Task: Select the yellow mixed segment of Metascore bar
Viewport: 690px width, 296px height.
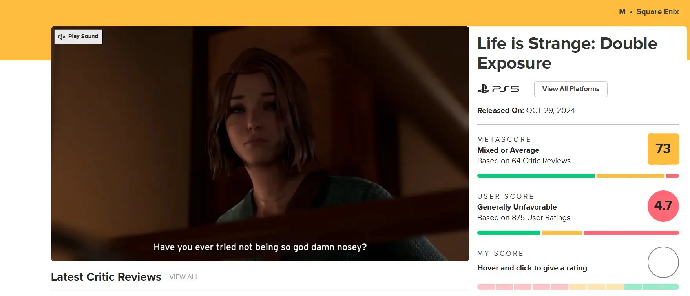Action: [x=630, y=176]
